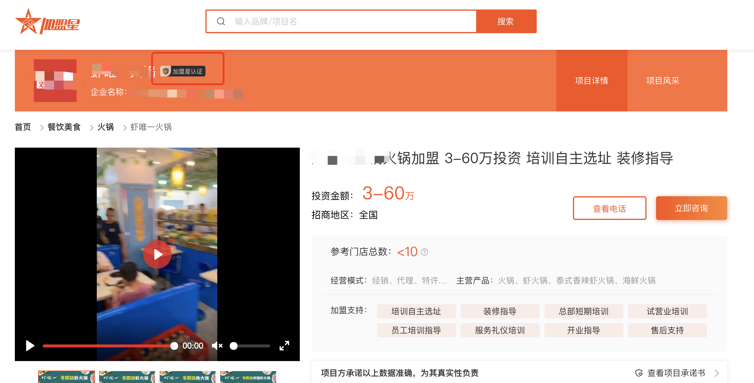Screen dimensions: 754x383
Task: Click the 员工培训指导 tag
Action: (416, 330)
